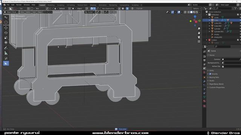The width and height of the screenshot is (241, 135).
Task: Select the Rotate tool in left toolbar
Action: (6, 33)
